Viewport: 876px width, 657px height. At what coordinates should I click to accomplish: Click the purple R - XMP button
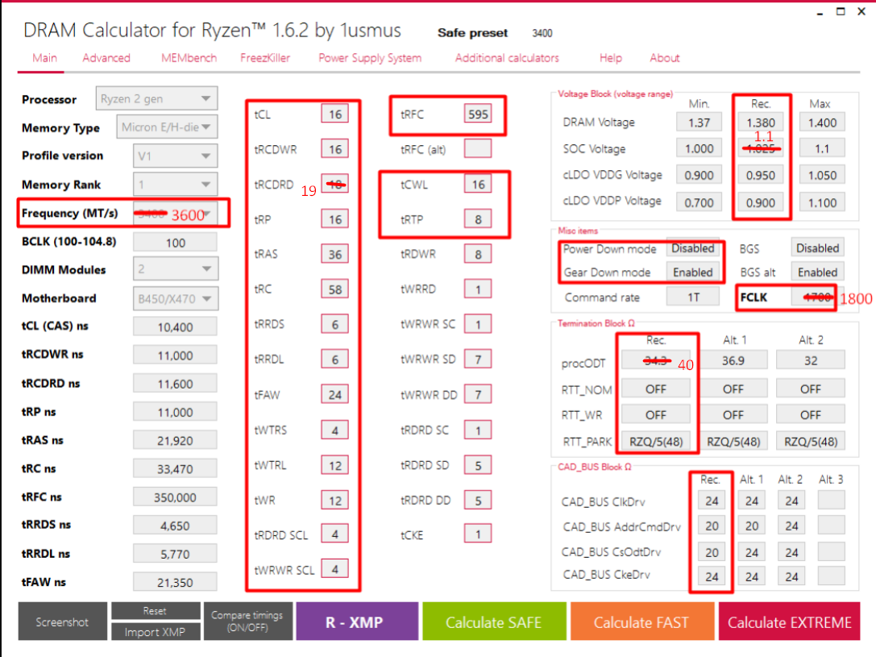357,622
